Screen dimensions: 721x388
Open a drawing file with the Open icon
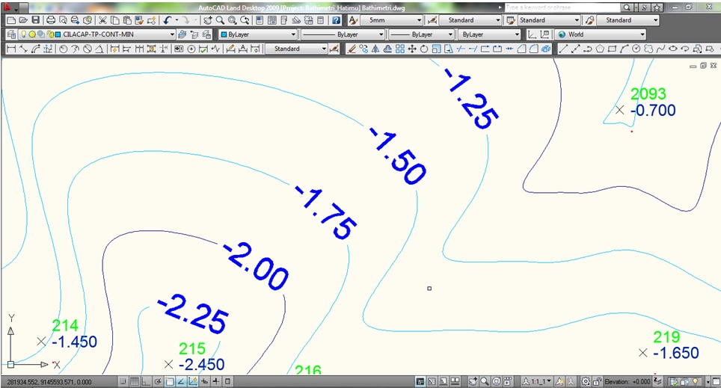tap(23, 20)
